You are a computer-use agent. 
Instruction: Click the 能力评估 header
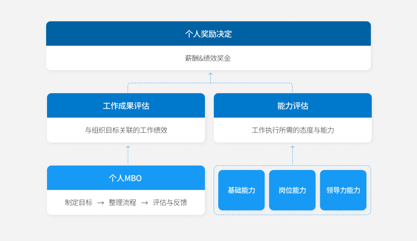click(292, 106)
